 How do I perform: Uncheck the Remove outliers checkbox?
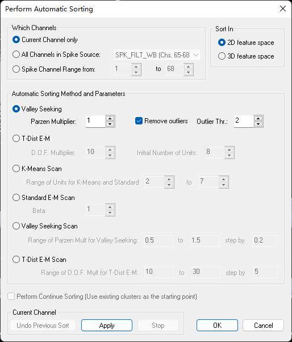(139, 121)
